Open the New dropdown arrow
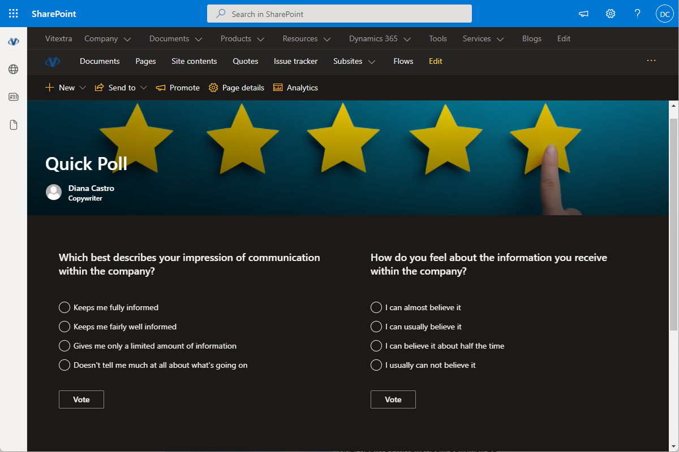Viewport: 679px width, 452px height. [83, 88]
